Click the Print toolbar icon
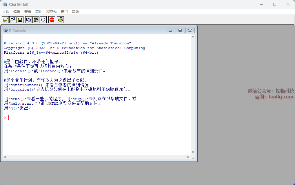Image resolution: width=295 pixels, height=185 pixels. tap(61, 19)
